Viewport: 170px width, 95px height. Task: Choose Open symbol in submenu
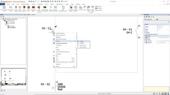tap(83, 45)
